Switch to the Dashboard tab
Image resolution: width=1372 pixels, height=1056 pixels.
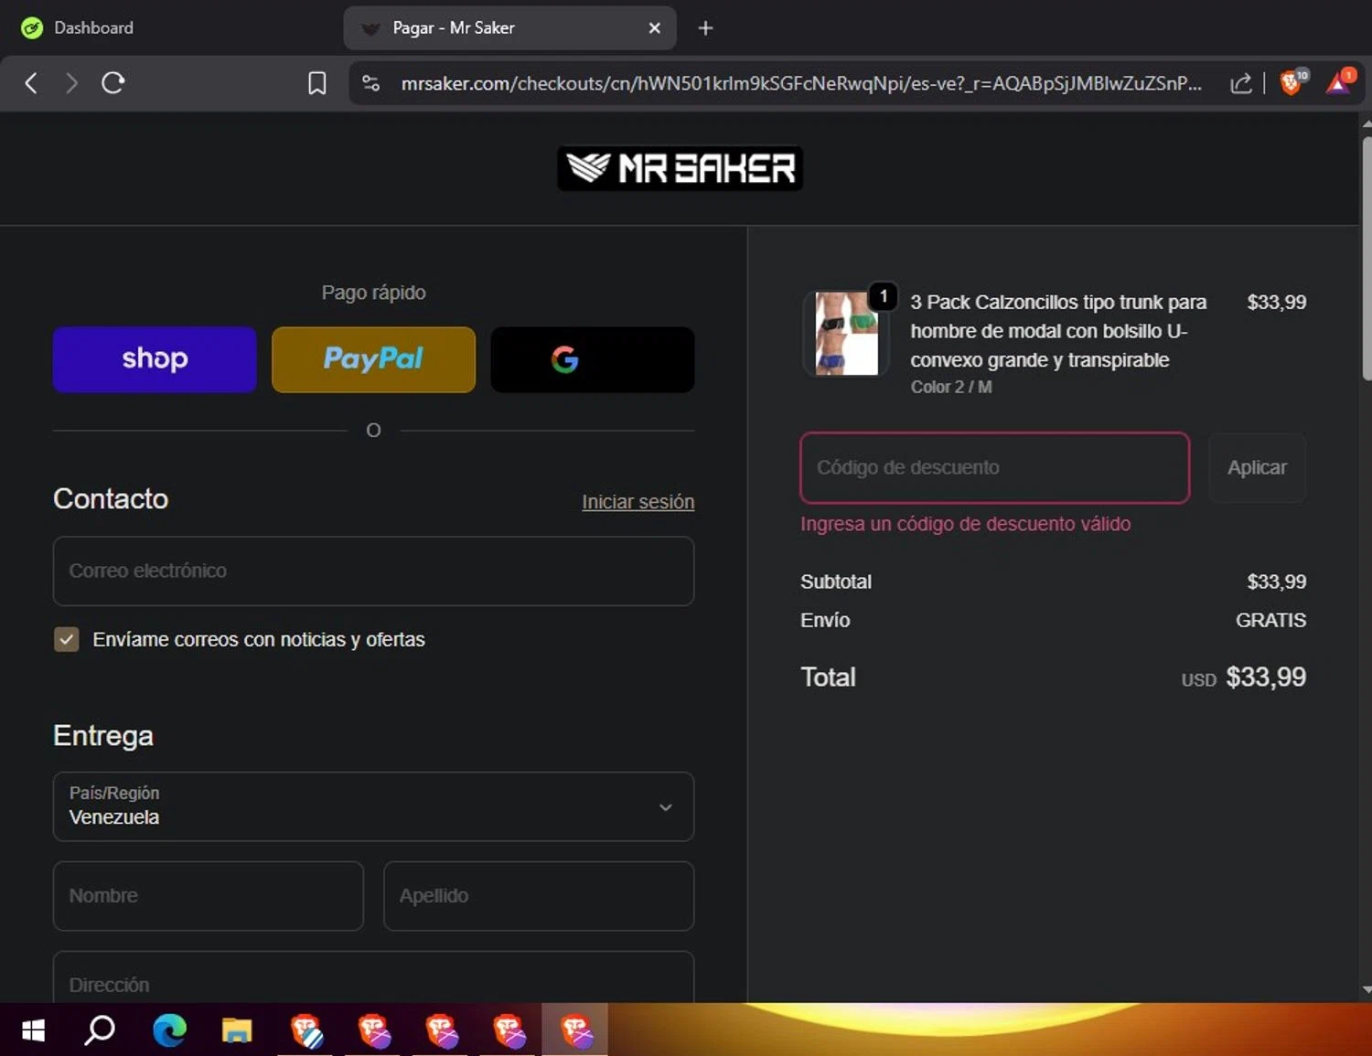click(94, 28)
